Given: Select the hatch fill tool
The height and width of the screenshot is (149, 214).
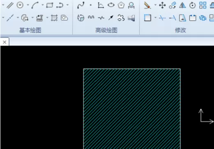Looking at the screenshot, I should (54, 18).
